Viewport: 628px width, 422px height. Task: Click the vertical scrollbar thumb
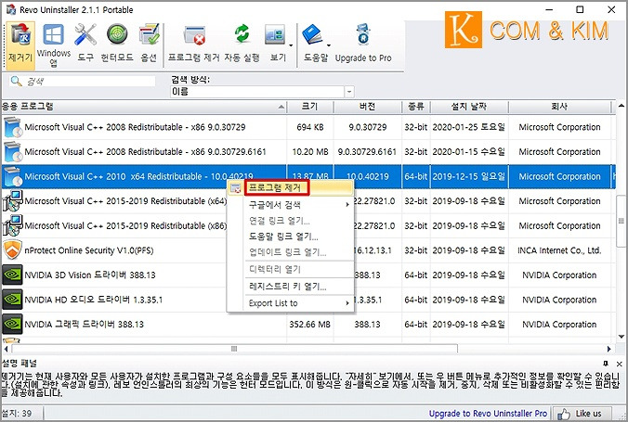(621, 221)
